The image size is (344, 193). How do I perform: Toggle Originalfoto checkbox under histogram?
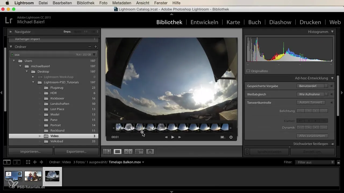(x=248, y=71)
